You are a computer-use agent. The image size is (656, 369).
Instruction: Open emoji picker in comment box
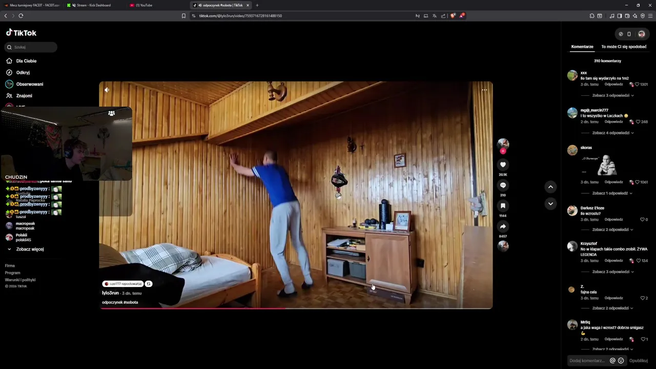(x=621, y=360)
